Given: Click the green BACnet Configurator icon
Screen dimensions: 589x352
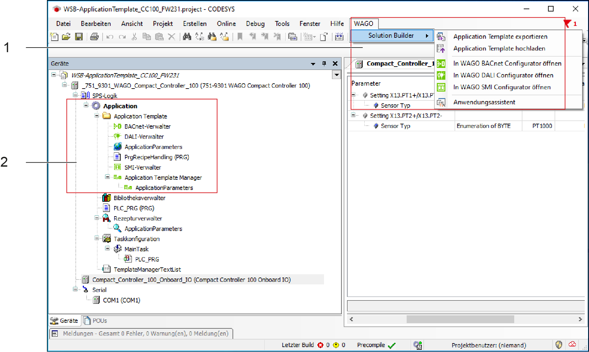Looking at the screenshot, I should click(x=441, y=64).
